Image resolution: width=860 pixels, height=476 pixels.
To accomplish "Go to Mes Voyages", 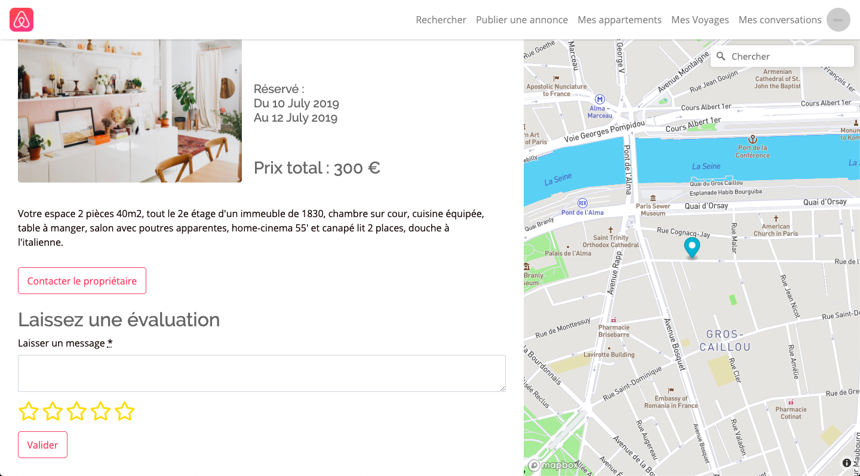I will [x=700, y=20].
